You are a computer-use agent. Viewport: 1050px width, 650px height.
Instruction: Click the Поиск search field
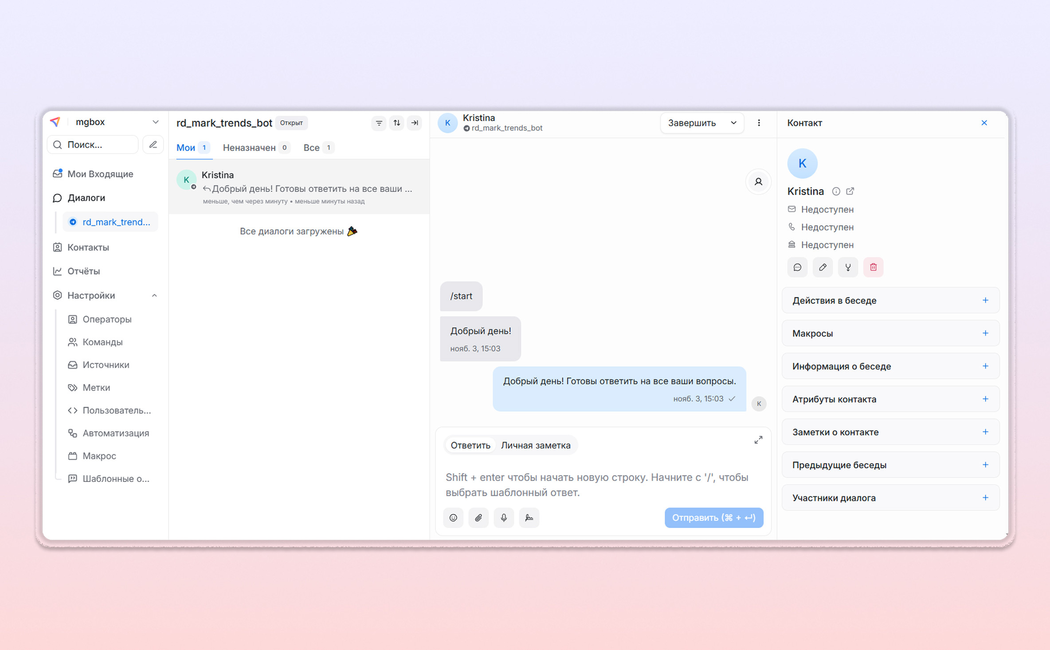pyautogui.click(x=93, y=145)
